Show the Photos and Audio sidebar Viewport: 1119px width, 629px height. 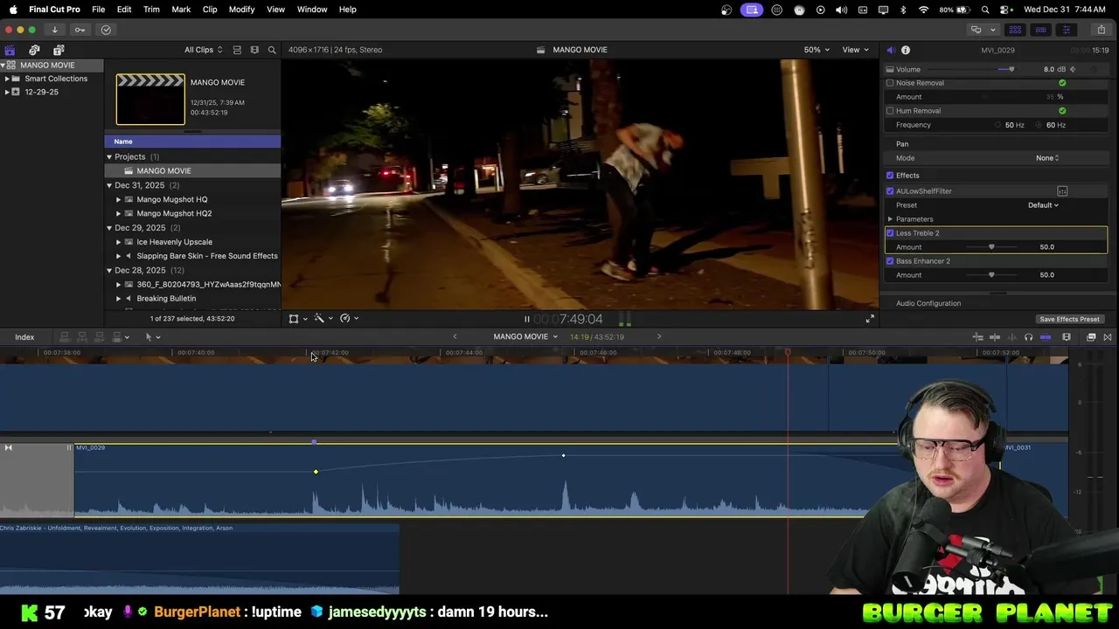tap(34, 50)
